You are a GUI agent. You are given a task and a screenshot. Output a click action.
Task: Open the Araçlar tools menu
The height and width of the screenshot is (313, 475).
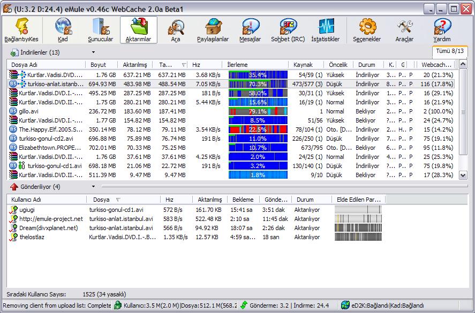pos(404,30)
